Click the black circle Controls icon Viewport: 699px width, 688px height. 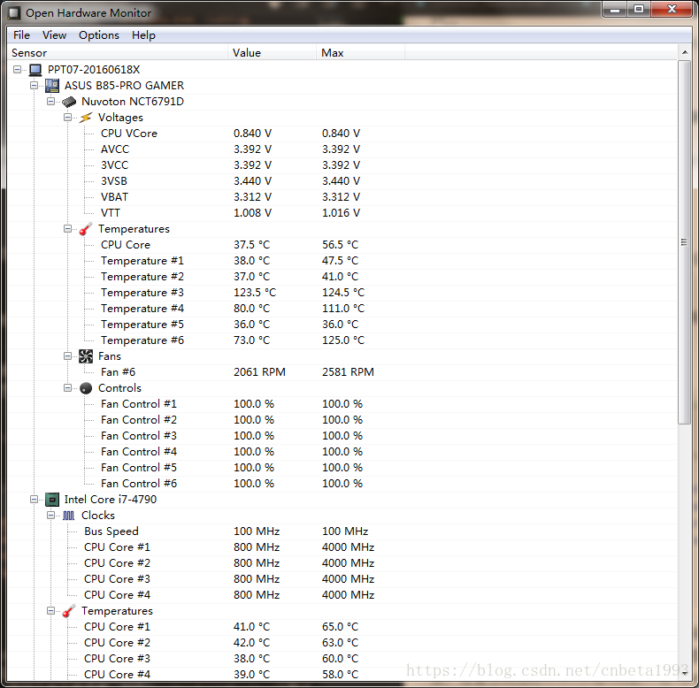pos(86,388)
